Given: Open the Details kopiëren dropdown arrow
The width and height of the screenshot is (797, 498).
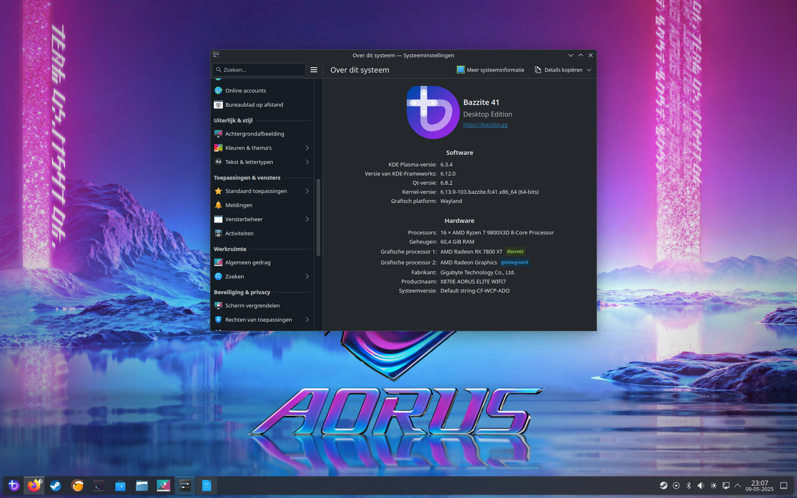Looking at the screenshot, I should coord(589,70).
